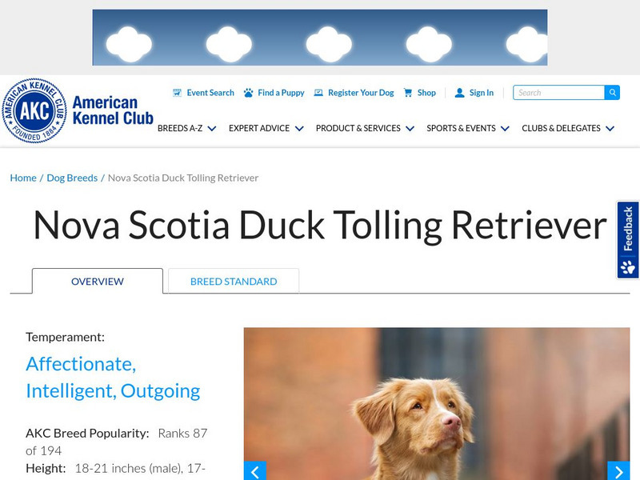Expand the Expert Advice menu chevron
This screenshot has height=480, width=640.
(299, 129)
